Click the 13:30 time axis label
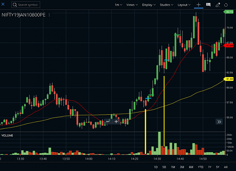 20,159
